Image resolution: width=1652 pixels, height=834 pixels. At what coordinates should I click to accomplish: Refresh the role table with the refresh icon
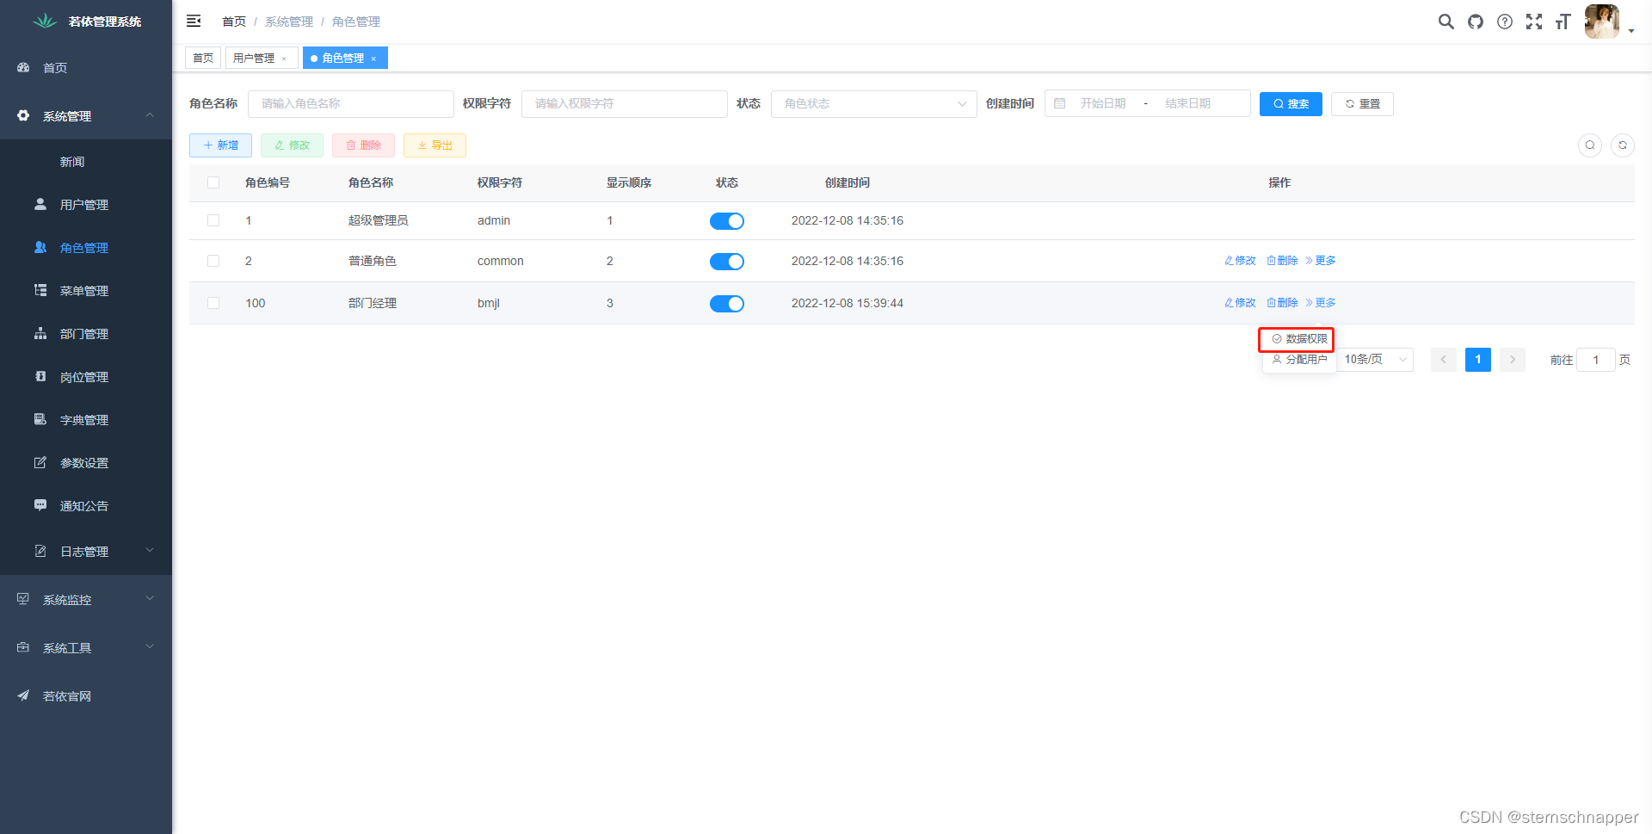pos(1622,145)
